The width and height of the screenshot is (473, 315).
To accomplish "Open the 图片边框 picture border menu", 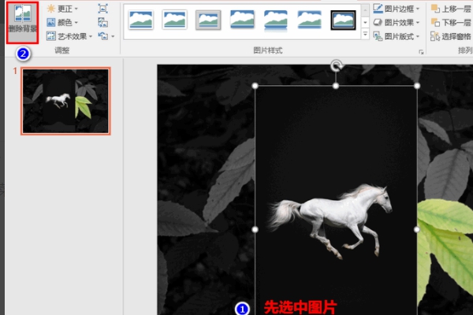I will coord(397,9).
